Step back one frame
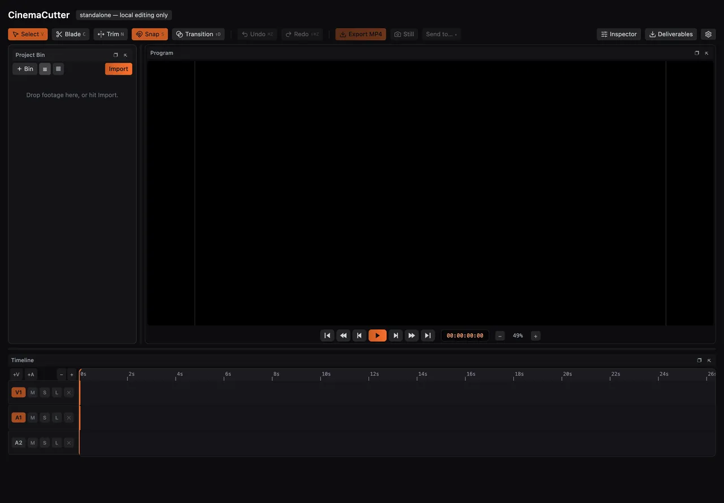Screen dimensions: 724x503 359,336
